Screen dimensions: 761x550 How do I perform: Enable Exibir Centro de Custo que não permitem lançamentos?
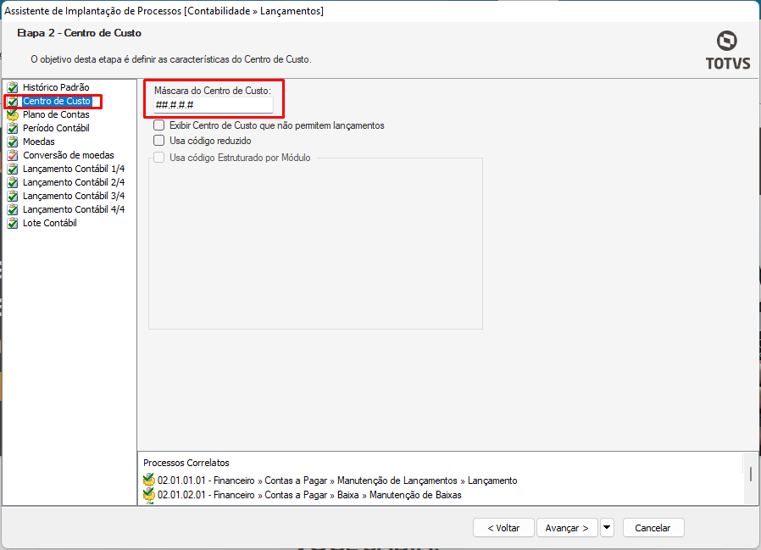coord(158,125)
